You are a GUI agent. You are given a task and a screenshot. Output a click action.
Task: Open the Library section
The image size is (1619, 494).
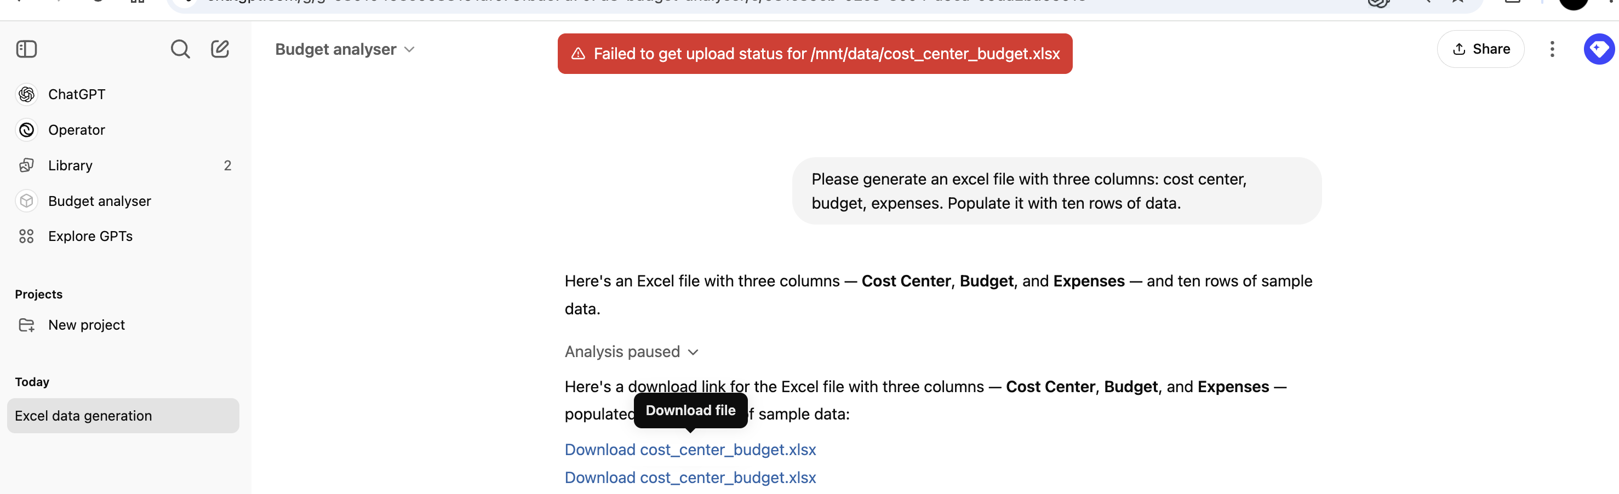69,165
